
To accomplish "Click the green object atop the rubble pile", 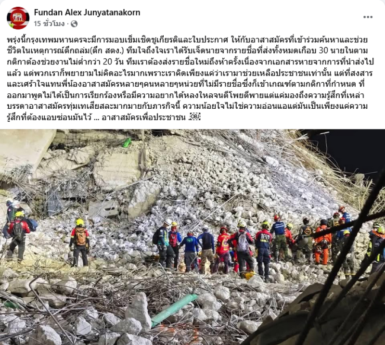I will point(127,142).
